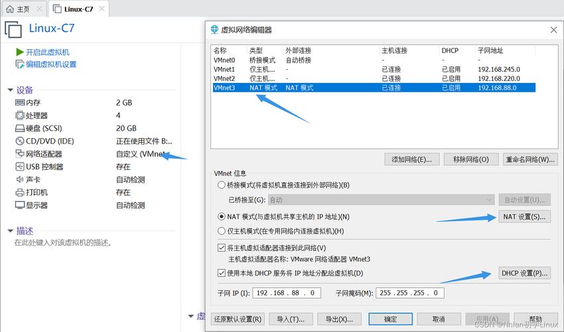This screenshot has width=564, height=332.
Task: Switch to the Linux-C7 tab
Action: 79,9
